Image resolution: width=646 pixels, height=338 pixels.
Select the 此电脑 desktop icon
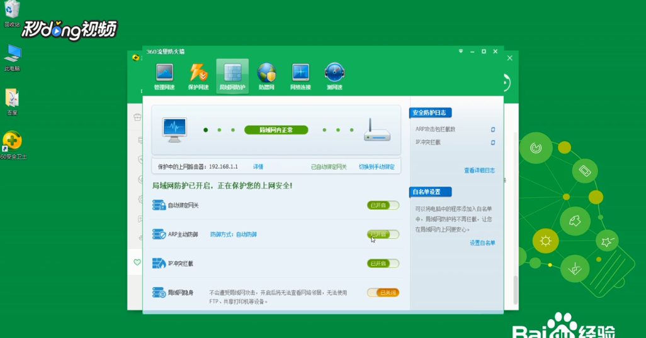click(13, 58)
